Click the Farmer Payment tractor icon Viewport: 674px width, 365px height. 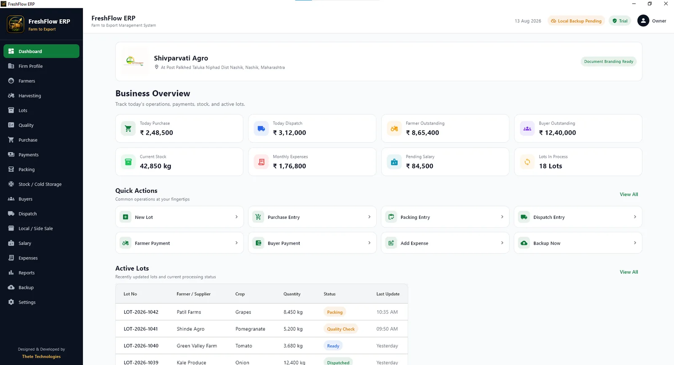(x=126, y=243)
